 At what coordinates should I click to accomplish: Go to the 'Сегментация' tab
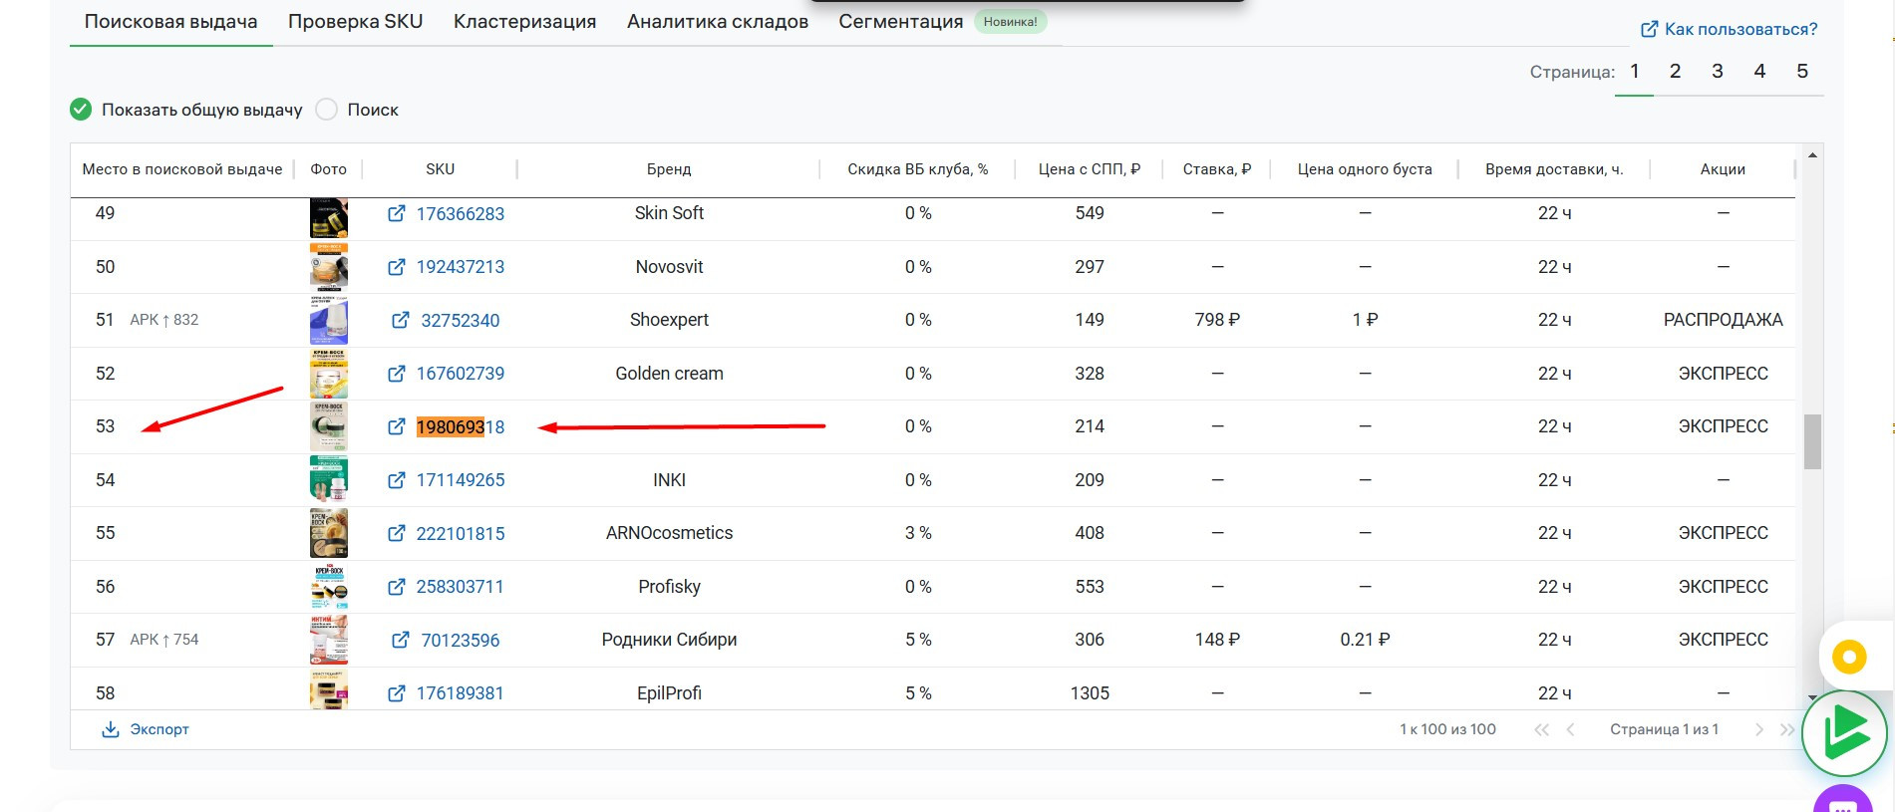pyautogui.click(x=900, y=22)
